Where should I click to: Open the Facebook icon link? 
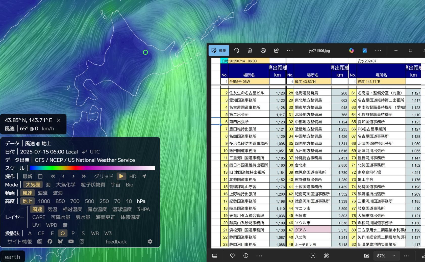pyautogui.click(x=50, y=242)
